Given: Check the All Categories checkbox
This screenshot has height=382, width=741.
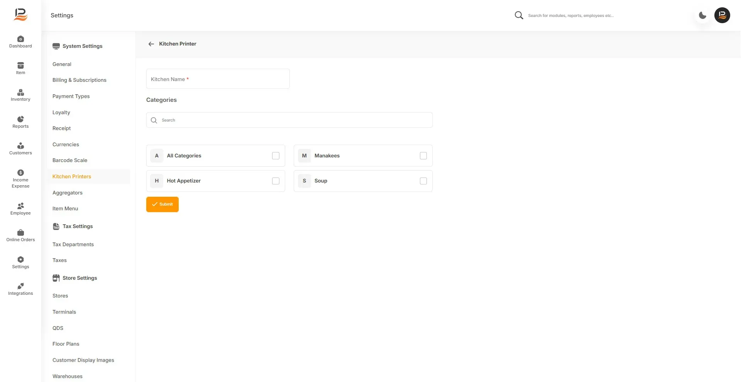Looking at the screenshot, I should (x=276, y=156).
